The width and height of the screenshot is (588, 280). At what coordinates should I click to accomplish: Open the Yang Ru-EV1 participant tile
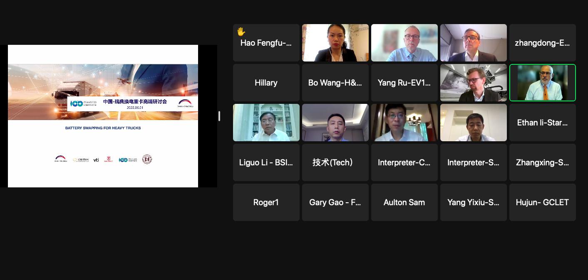pyautogui.click(x=404, y=83)
